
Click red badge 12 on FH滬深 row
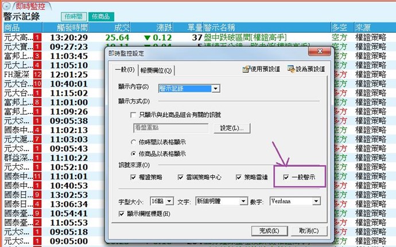tap(37, 75)
